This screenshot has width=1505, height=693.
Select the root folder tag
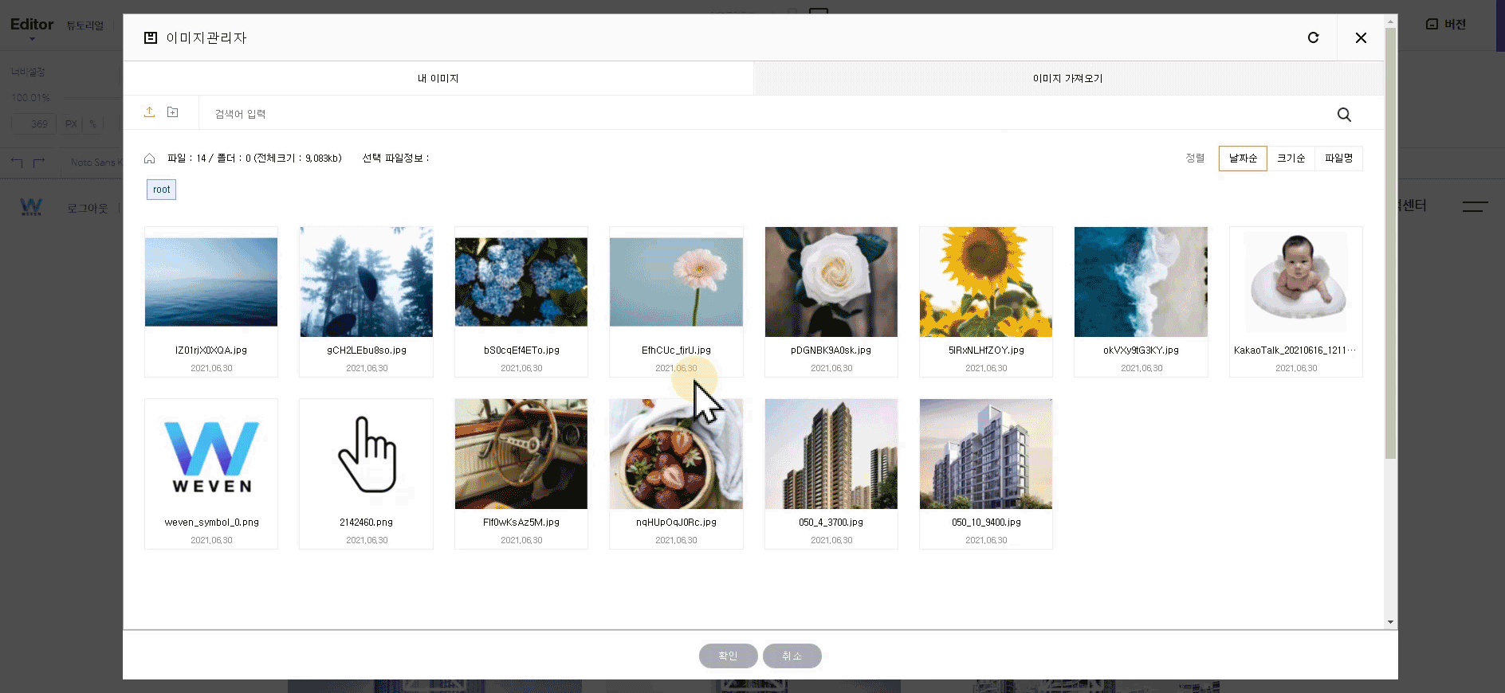tap(161, 190)
